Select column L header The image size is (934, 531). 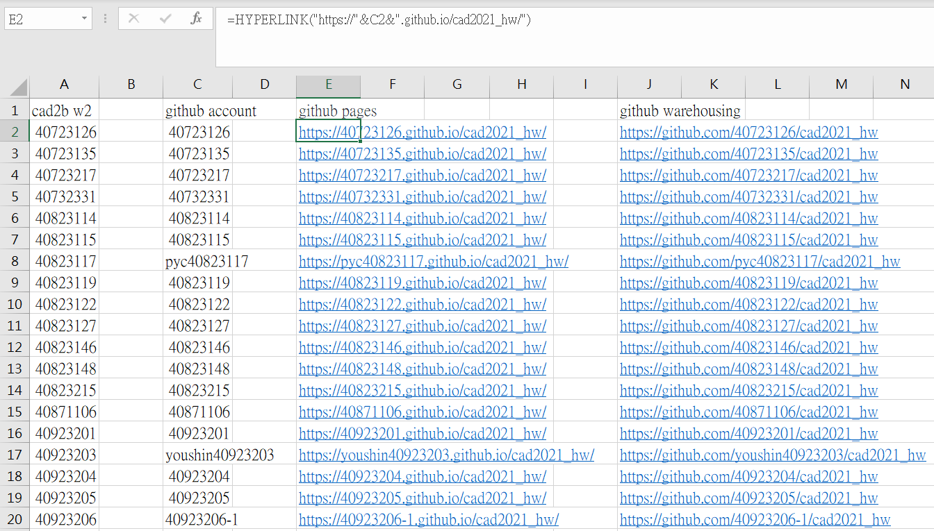[777, 85]
